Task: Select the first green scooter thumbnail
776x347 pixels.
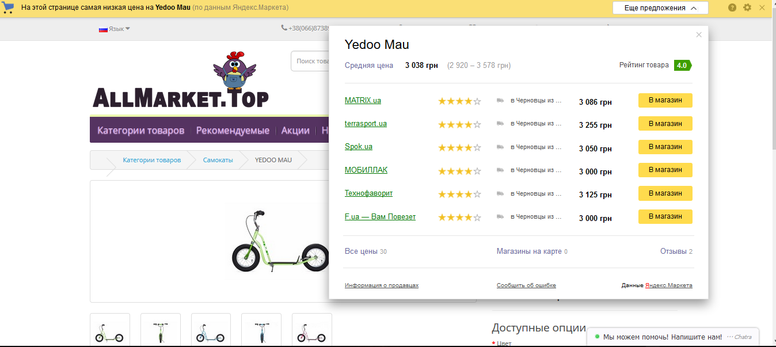Action: (110, 330)
